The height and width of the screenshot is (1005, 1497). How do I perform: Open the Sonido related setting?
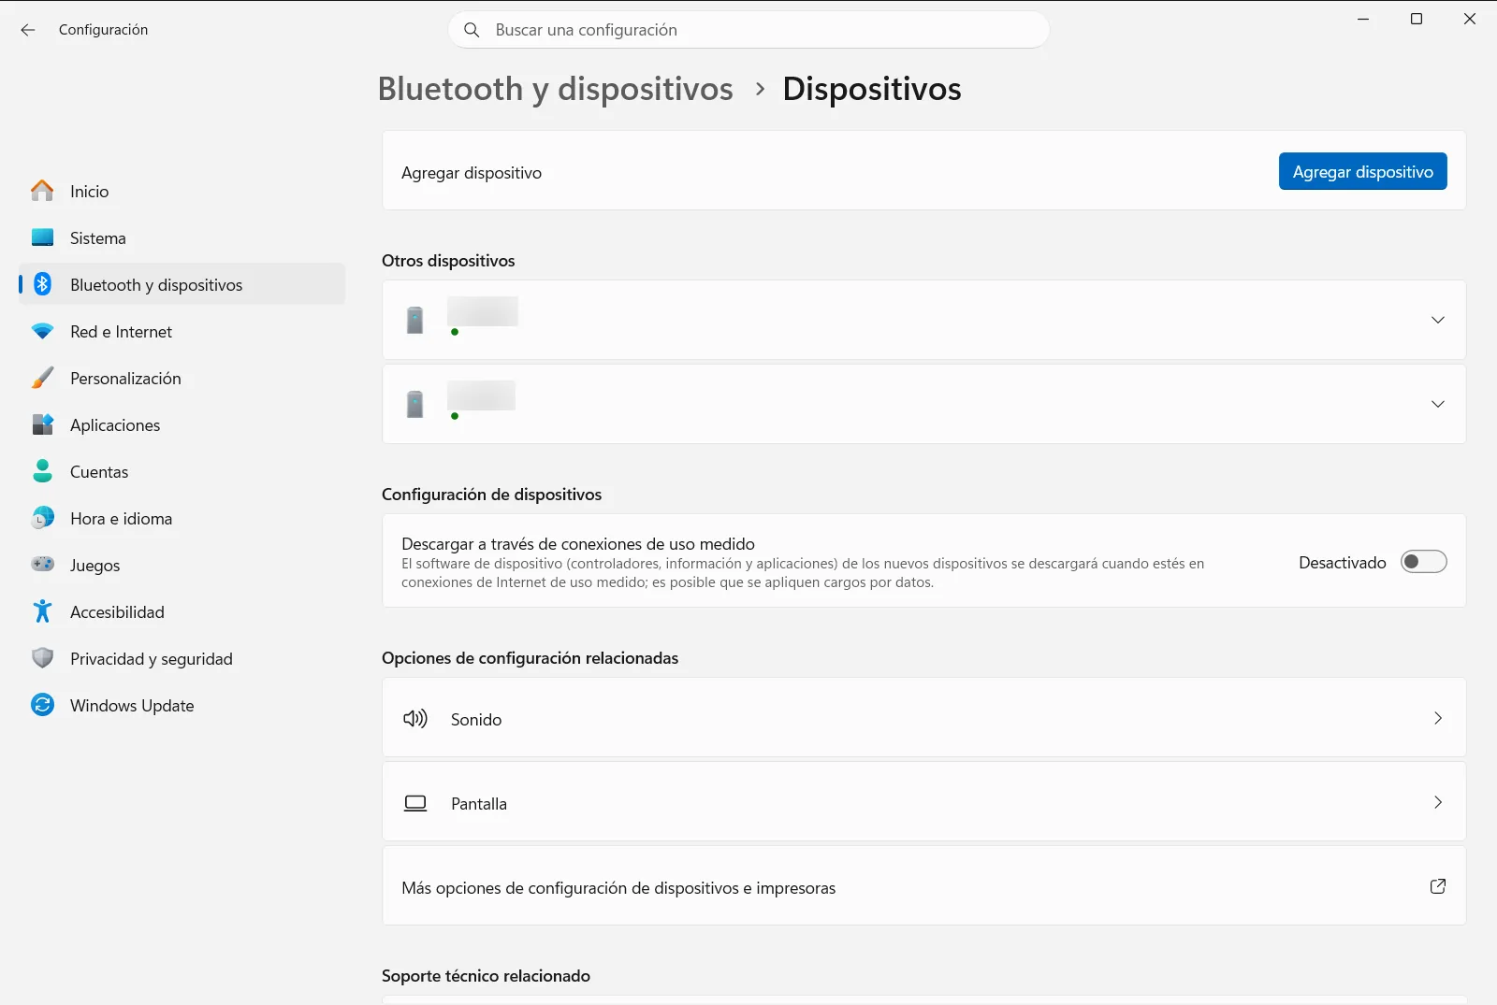pos(923,718)
